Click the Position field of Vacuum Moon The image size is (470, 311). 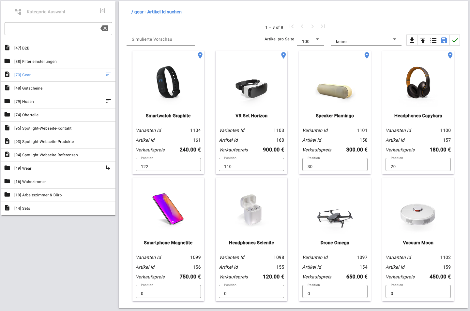[418, 291]
